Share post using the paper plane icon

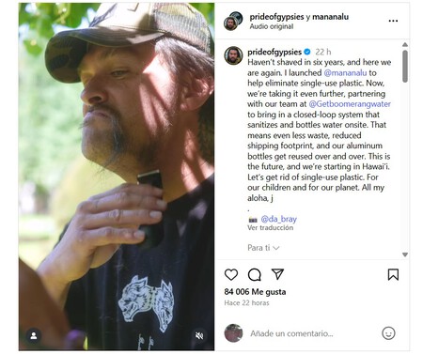[277, 274]
